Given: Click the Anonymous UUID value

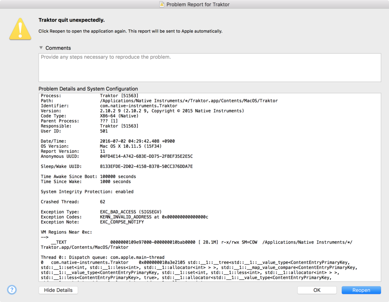Looking at the screenshot, I should coord(146,156).
